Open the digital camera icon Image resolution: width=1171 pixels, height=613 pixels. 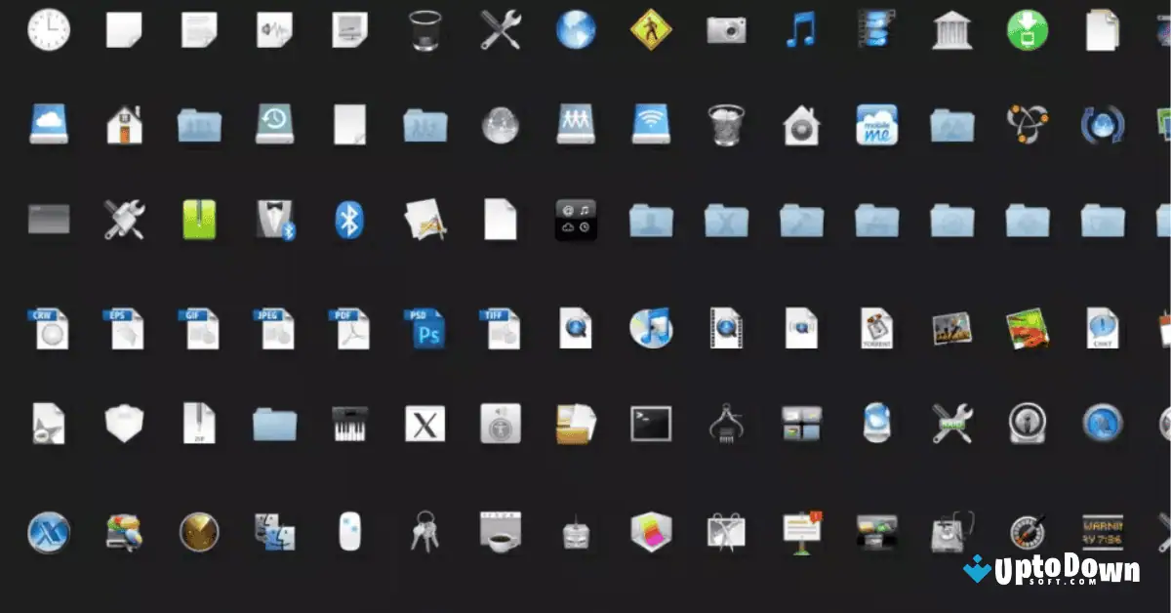pyautogui.click(x=726, y=29)
